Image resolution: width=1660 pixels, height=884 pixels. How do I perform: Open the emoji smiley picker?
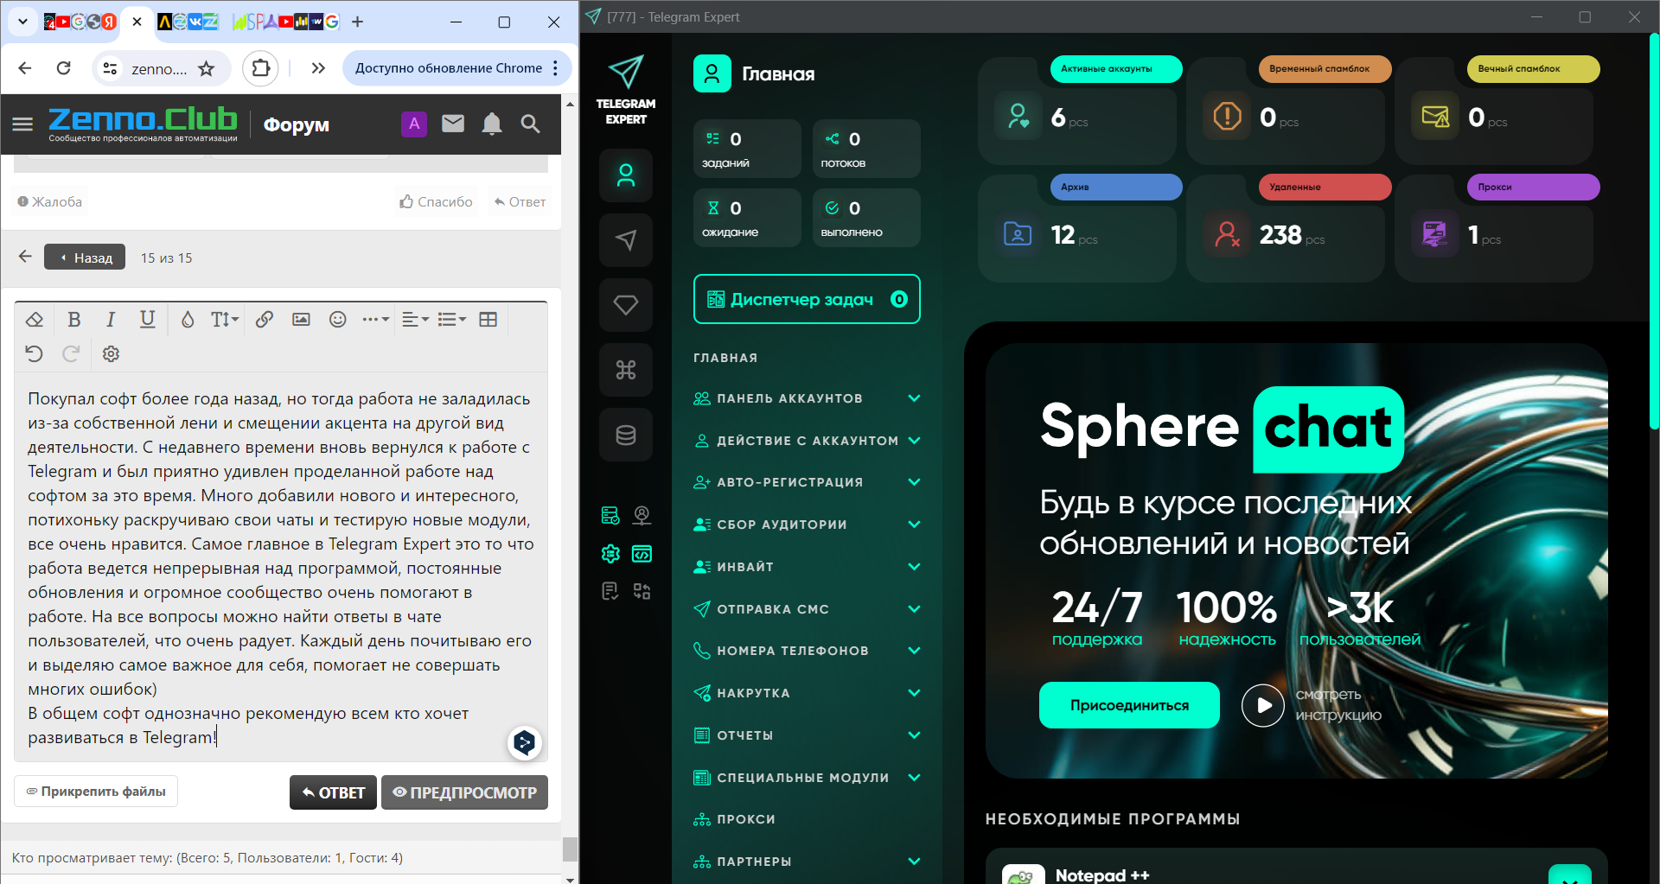tap(338, 320)
